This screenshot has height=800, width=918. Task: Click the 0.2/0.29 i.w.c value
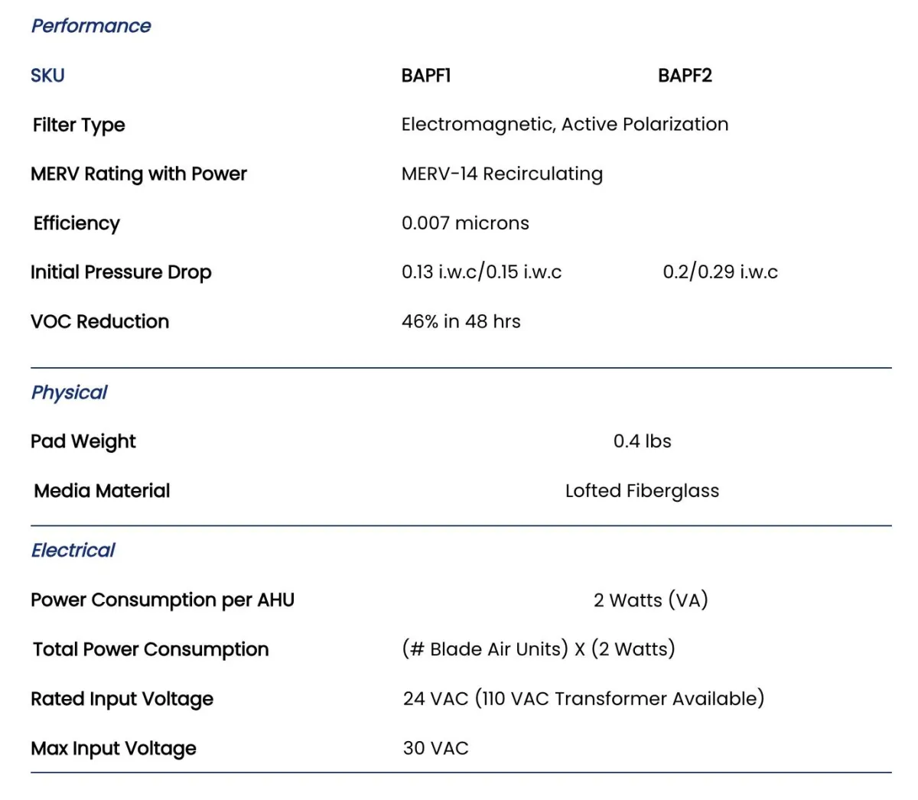720,272
